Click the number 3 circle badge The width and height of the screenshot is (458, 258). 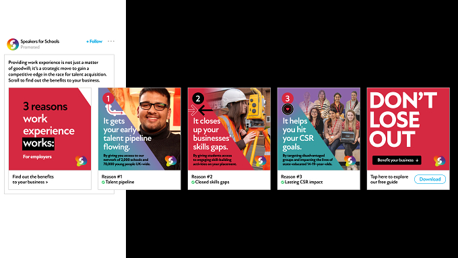pyautogui.click(x=288, y=99)
